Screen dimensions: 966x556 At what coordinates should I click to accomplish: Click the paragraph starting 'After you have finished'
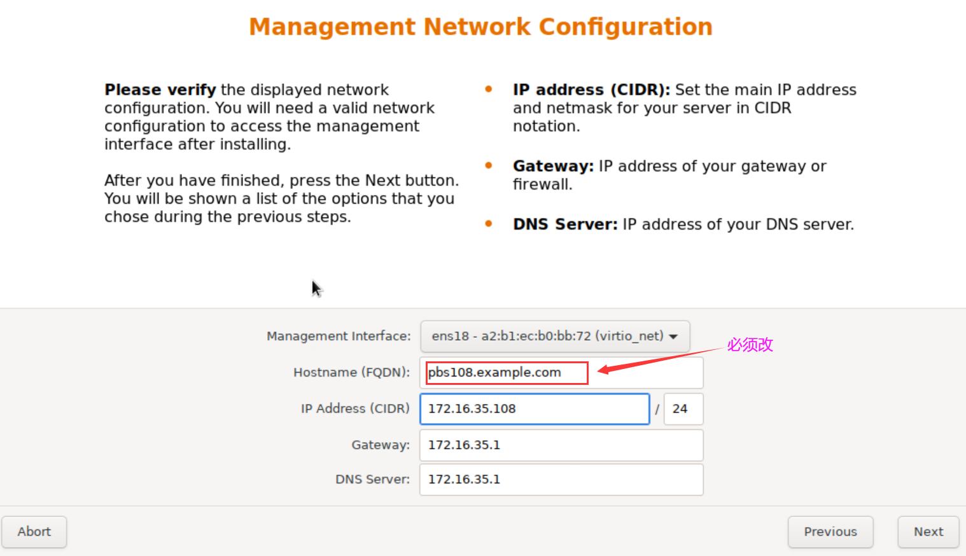[282, 198]
